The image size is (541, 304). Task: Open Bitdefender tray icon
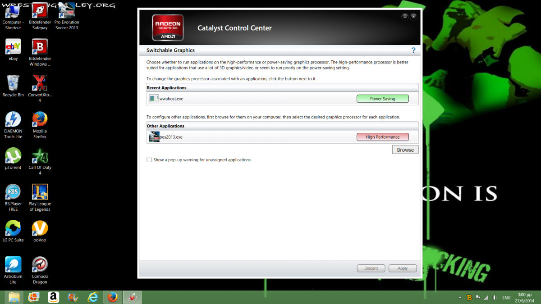(x=469, y=298)
